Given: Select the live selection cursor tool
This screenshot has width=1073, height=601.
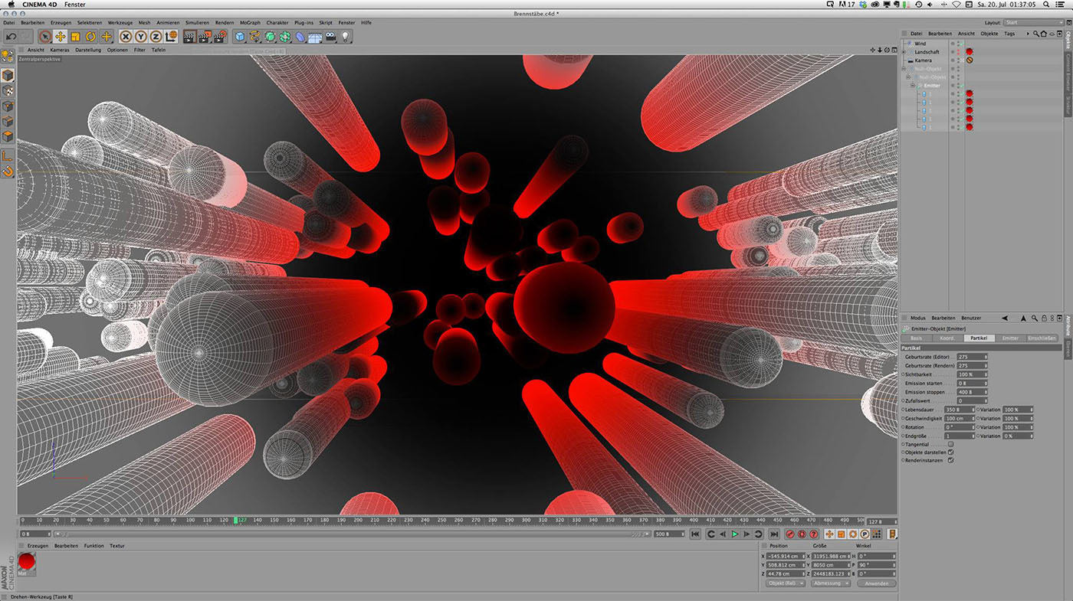Looking at the screenshot, I should click(x=45, y=36).
